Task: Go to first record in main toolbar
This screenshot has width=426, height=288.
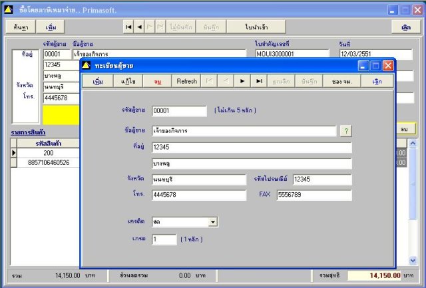Action: 128,27
